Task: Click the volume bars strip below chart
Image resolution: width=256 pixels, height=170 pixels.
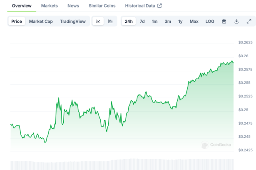Action: point(121,165)
